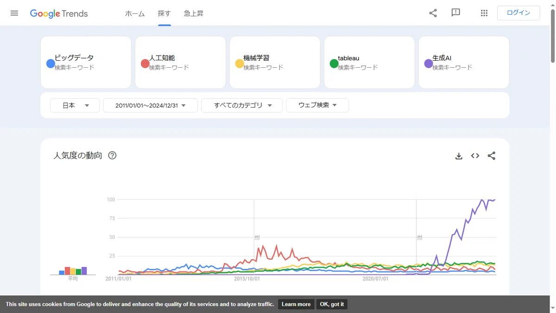Open the hamburger main menu
This screenshot has width=556, height=313.
point(14,13)
